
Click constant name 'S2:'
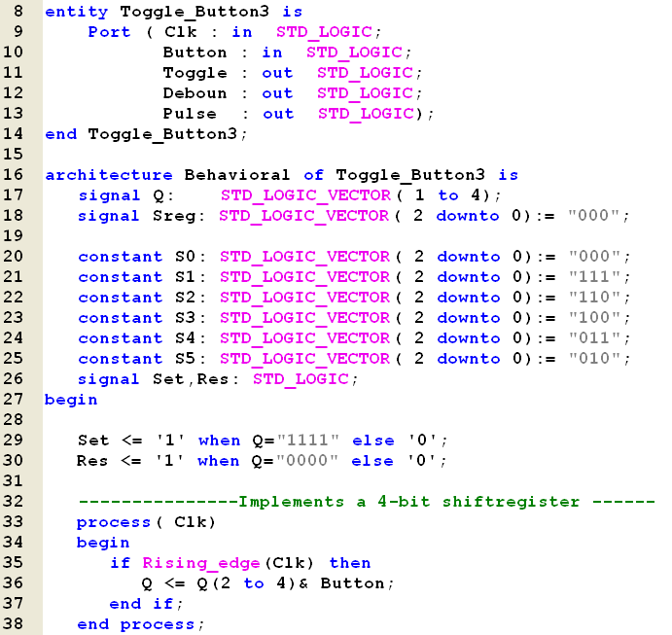(191, 298)
